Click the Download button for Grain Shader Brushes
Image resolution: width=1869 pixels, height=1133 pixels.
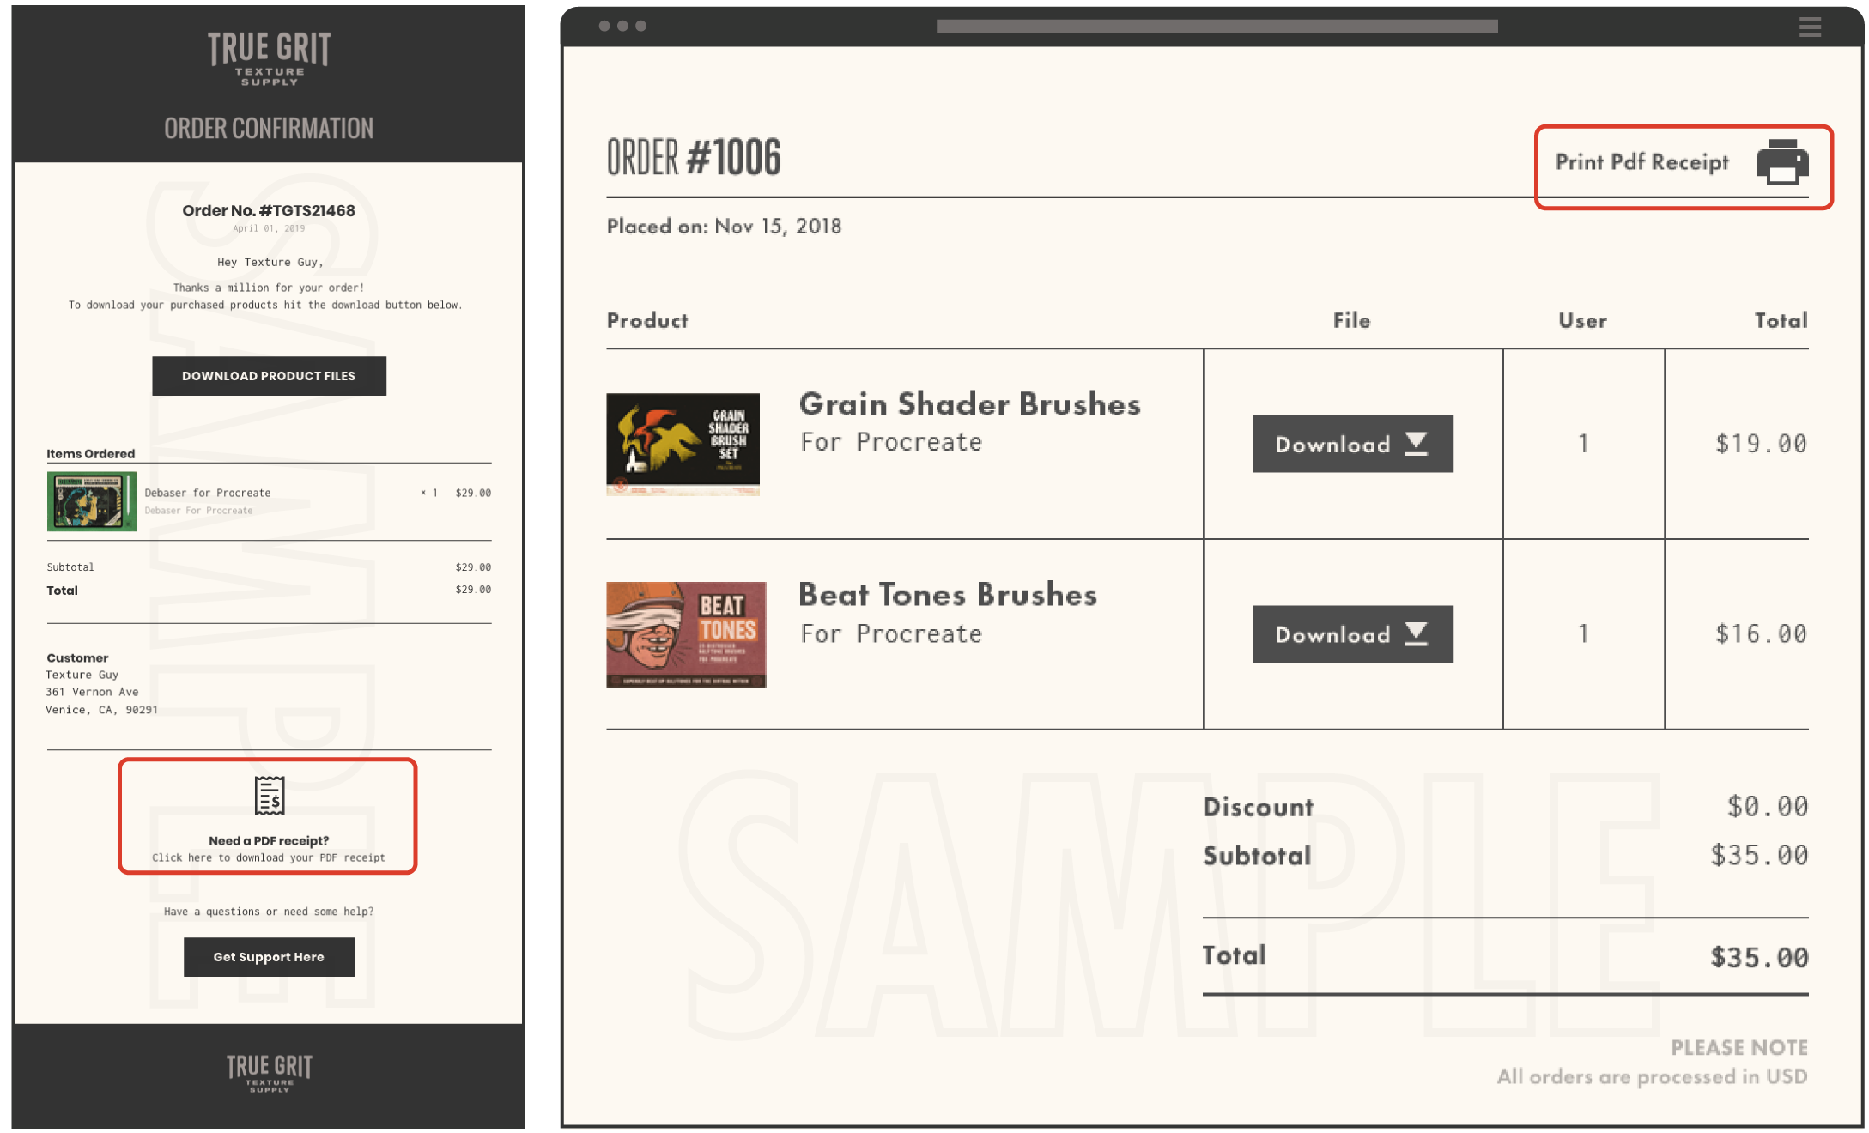point(1351,443)
